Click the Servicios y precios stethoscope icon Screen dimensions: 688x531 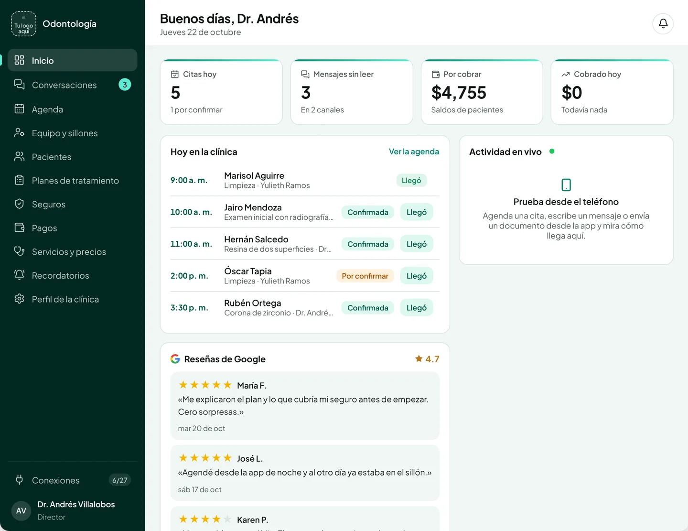pos(19,251)
